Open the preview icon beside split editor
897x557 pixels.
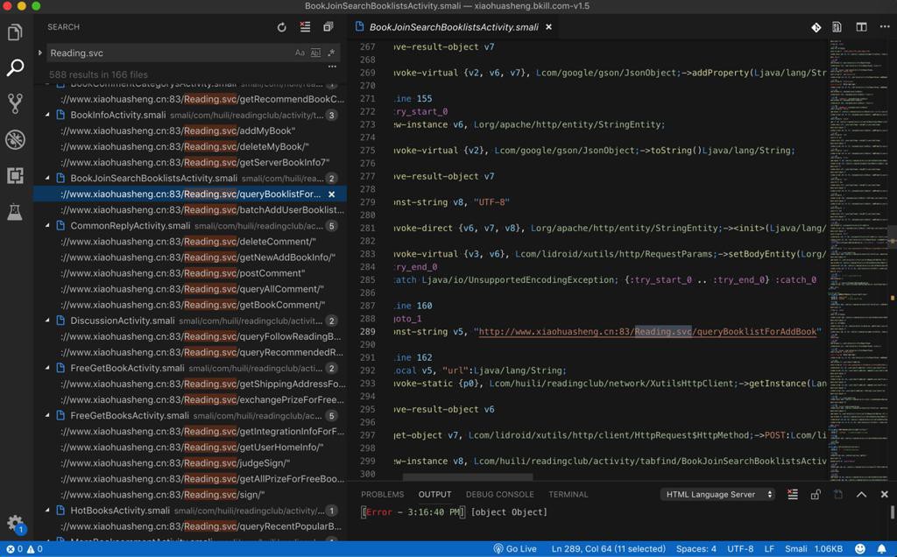(837, 27)
